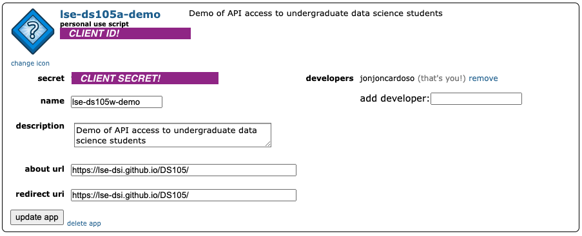Click inside the description text area
Viewport: 582px width, 236px height.
173,135
